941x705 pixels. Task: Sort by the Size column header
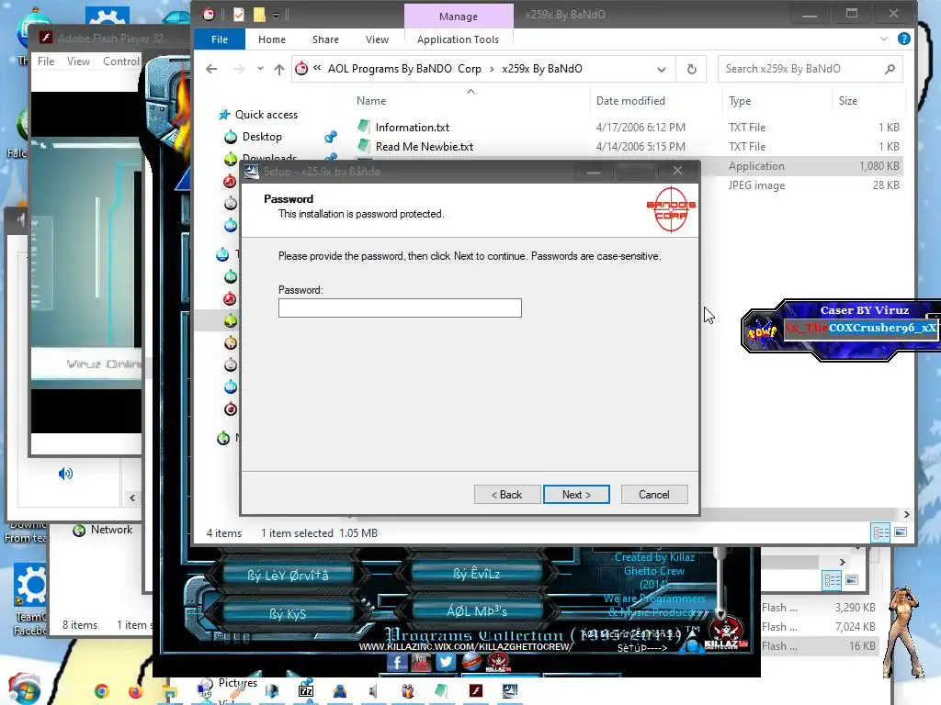(x=848, y=101)
